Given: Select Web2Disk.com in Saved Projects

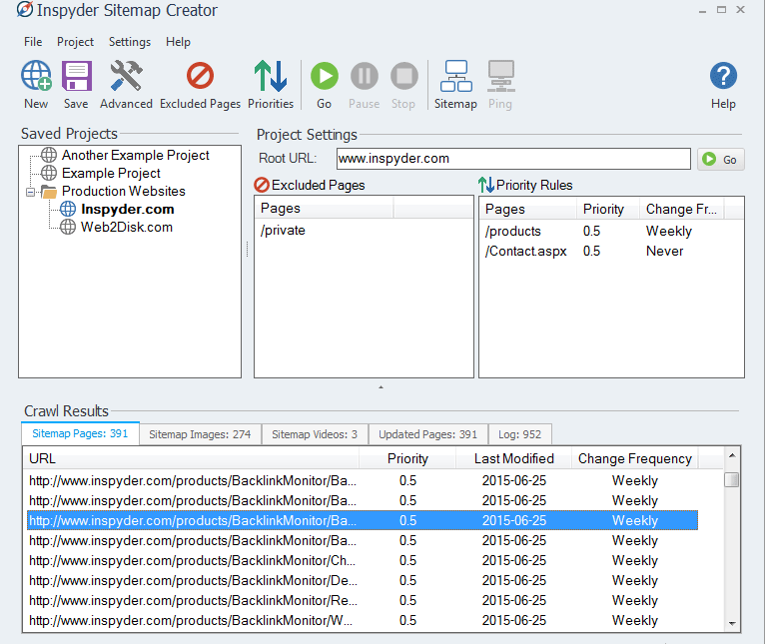Looking at the screenshot, I should coord(126,227).
